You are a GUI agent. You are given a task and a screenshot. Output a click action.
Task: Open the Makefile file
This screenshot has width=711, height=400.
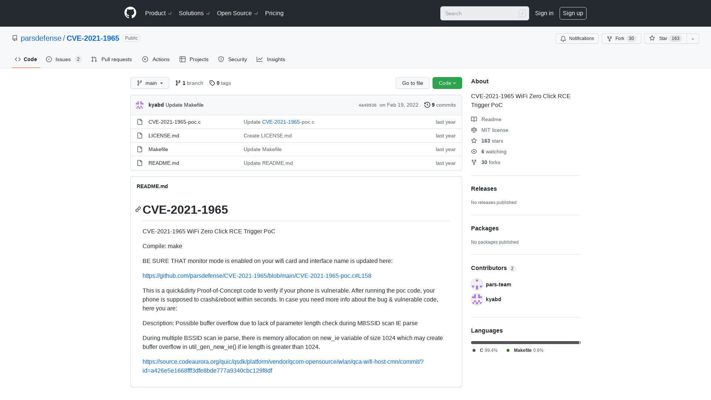[x=158, y=149]
